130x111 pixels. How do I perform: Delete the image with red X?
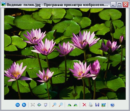coord(84,105)
